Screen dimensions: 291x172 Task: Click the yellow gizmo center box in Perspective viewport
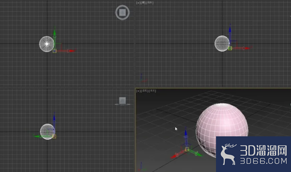187,149
